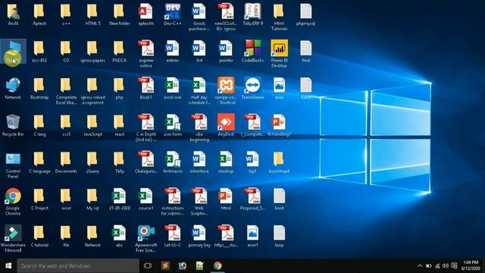Image resolution: width=485 pixels, height=273 pixels.
Task: Select the Network globe desktop icon
Action: click(13, 88)
